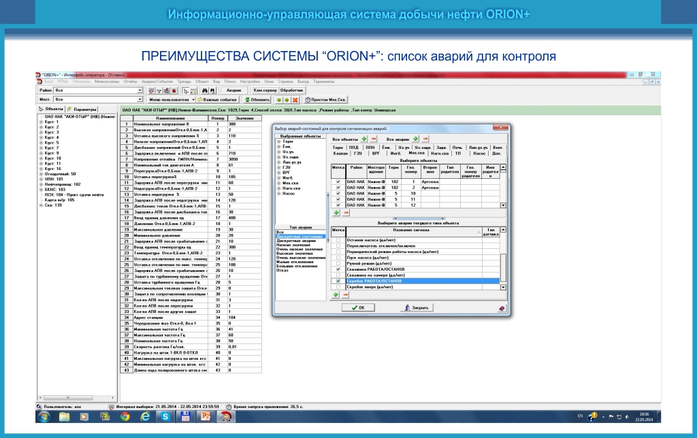697x438 pixels.
Task: Check 'Скребок вверх (да/нет)' signal
Action: [x=338, y=286]
